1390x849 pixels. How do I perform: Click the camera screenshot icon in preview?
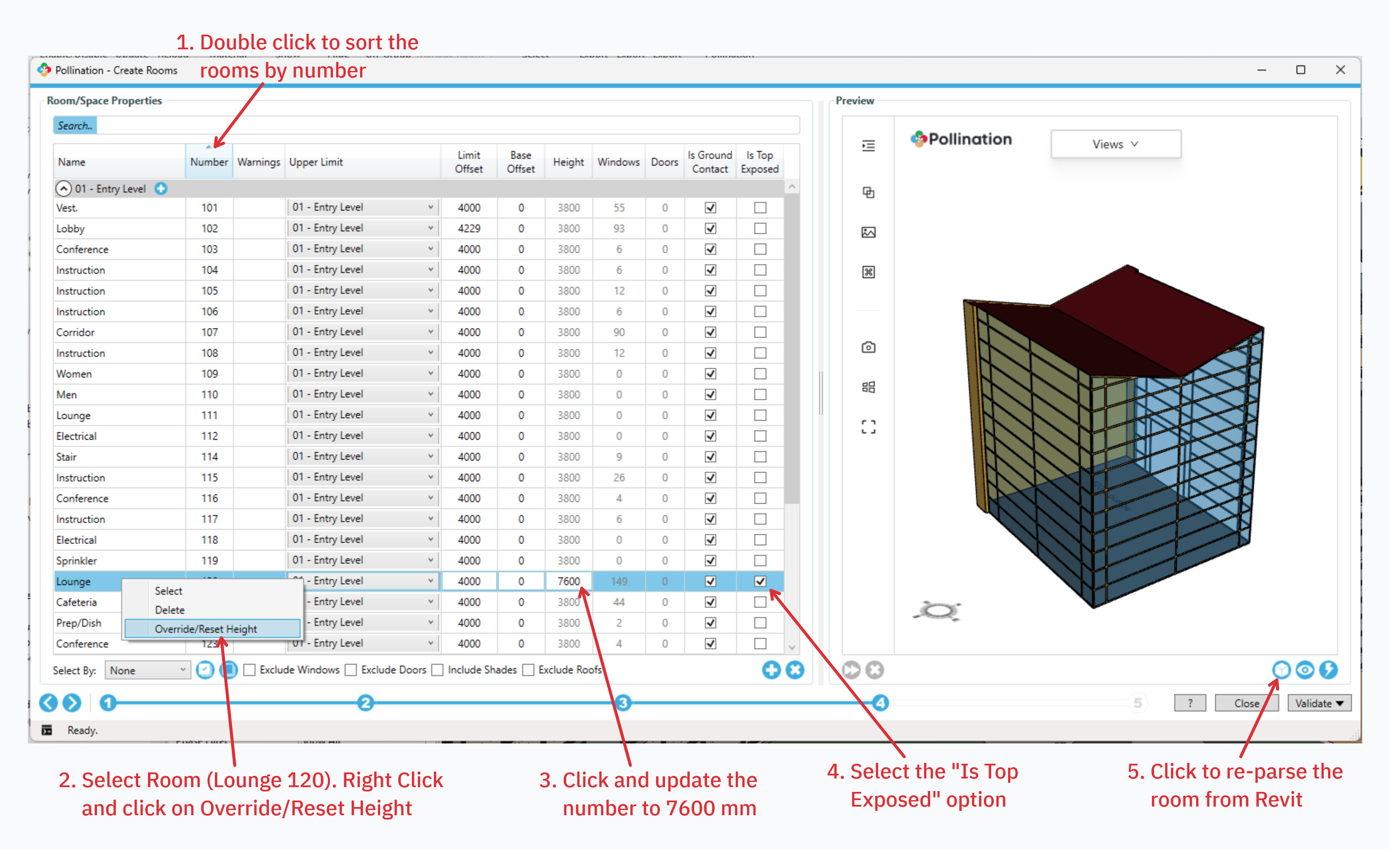[868, 347]
